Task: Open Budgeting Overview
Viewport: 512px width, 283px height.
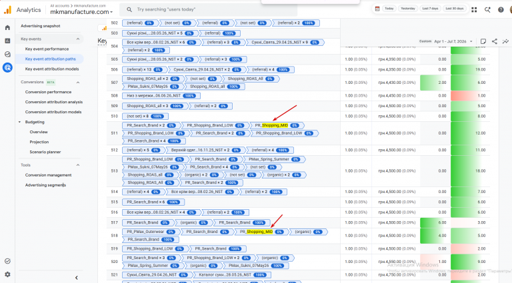Action: (39, 132)
